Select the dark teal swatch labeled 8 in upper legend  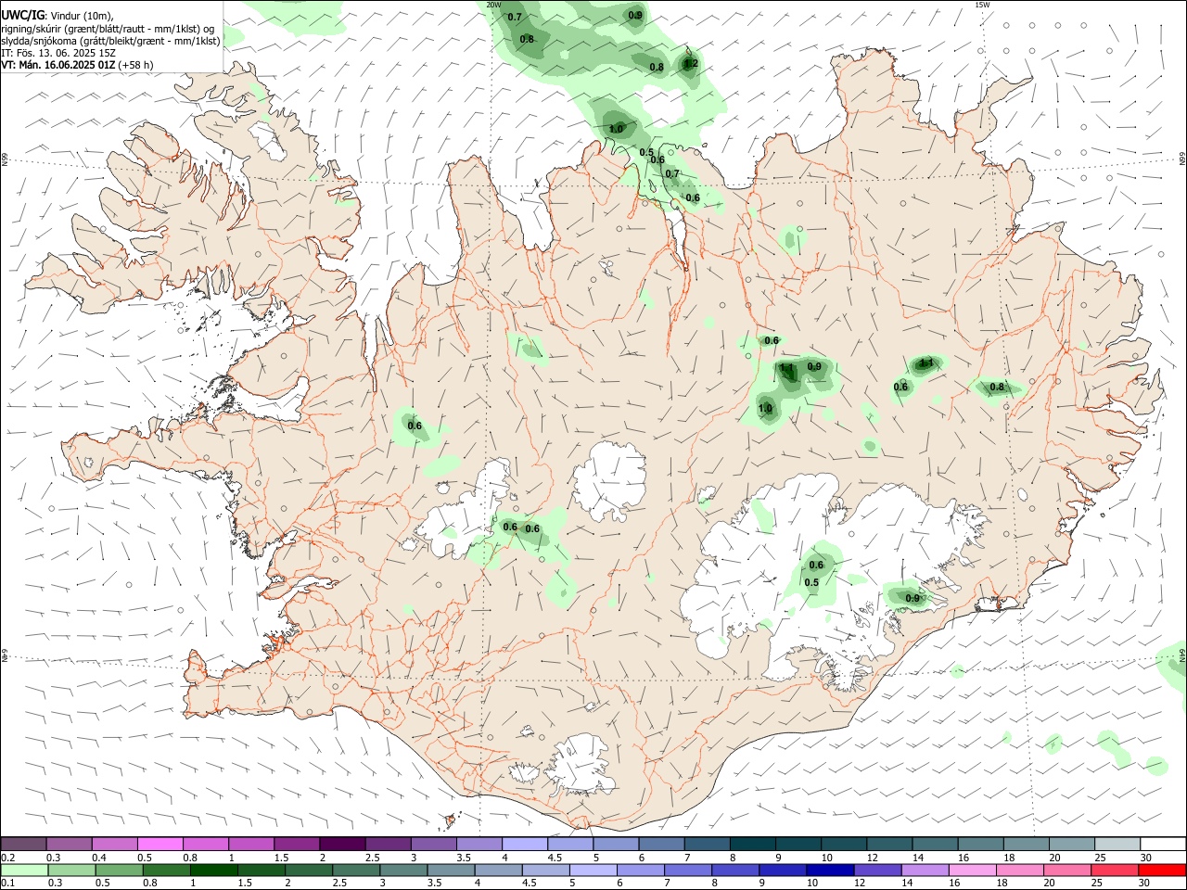point(751,845)
